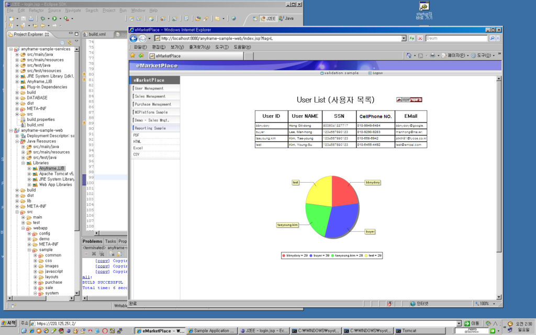Open the IE 도구(O) toolbar menu
536x335 pixels.
(483, 55)
